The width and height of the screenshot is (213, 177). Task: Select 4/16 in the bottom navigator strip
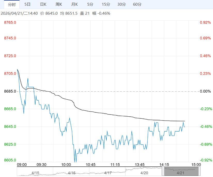72,173
